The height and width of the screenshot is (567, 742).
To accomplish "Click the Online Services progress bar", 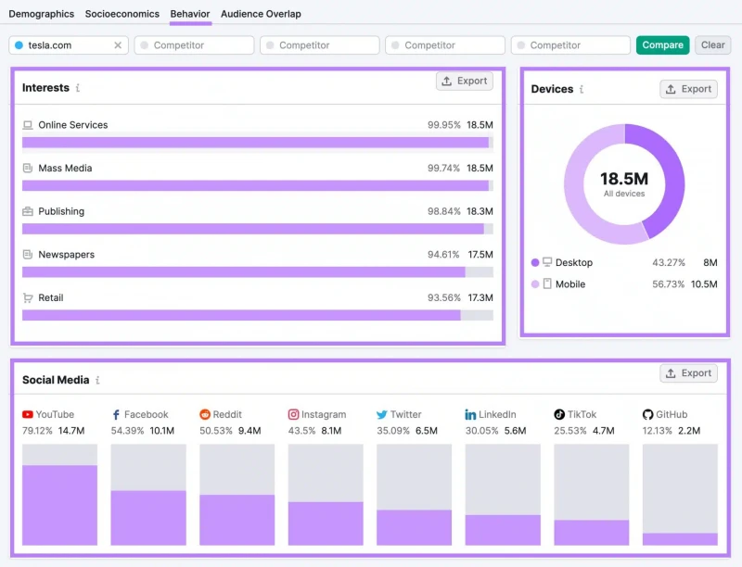I will pos(258,143).
